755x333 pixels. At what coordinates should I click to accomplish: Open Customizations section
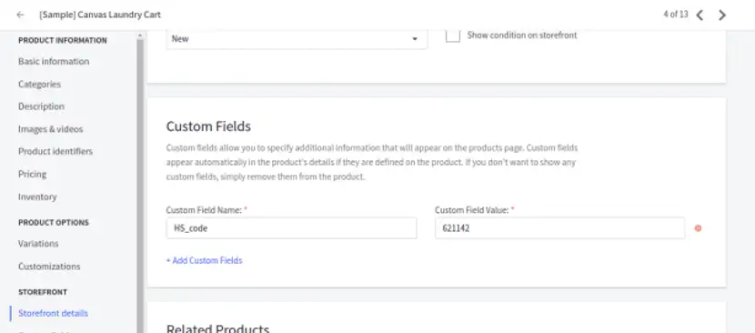click(49, 266)
